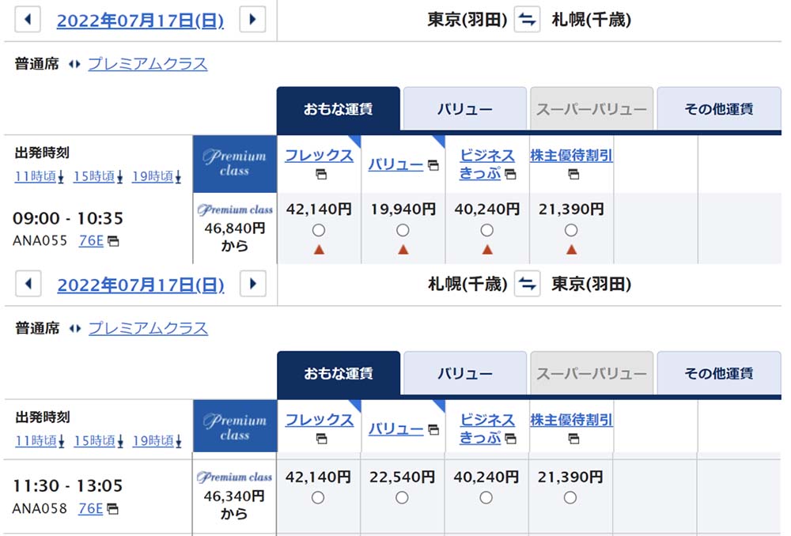Open ビジネスきっぷ popup icon in outbound table
791x536 pixels.
(x=510, y=175)
